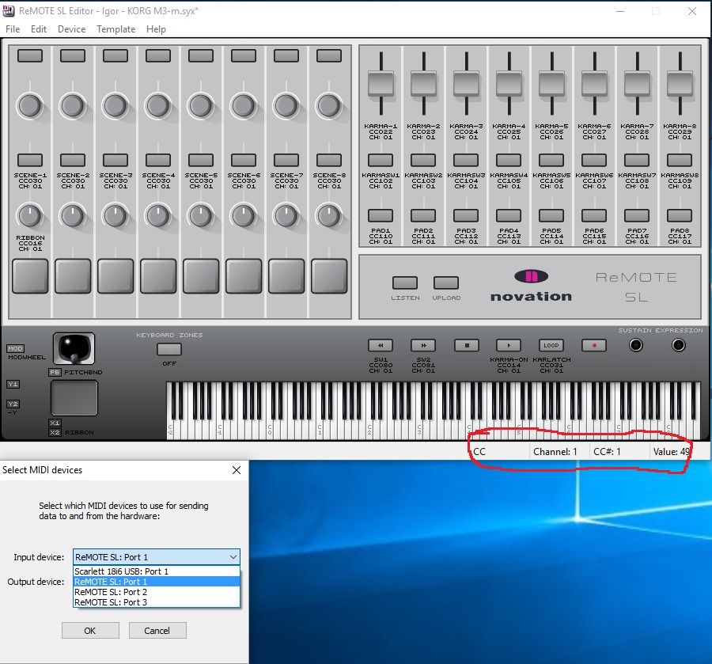Click the MOD modwheel label
Image resolution: width=712 pixels, height=664 pixels.
coord(16,348)
